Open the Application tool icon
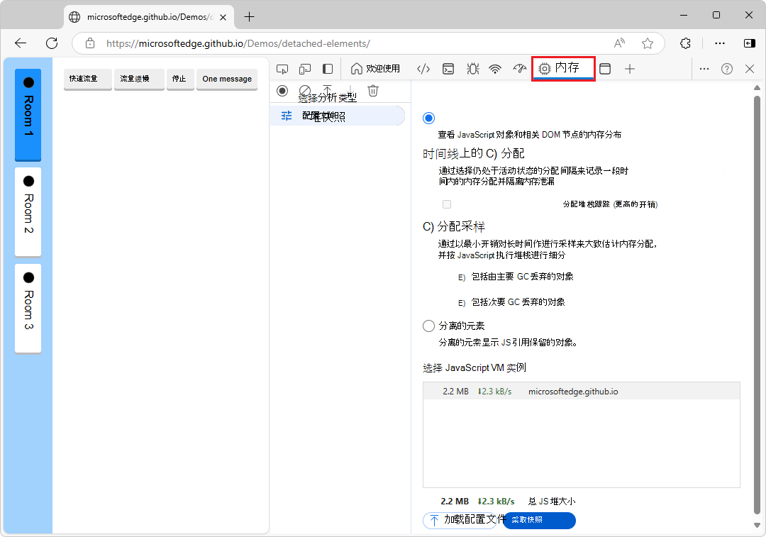Screen dimensions: 766x537 point(605,69)
